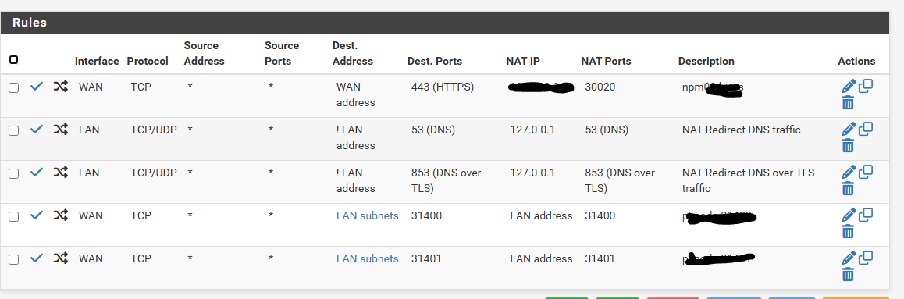This screenshot has height=299, width=904.
Task: Edit the NAT Redirect DNS traffic rule
Action: pos(848,130)
